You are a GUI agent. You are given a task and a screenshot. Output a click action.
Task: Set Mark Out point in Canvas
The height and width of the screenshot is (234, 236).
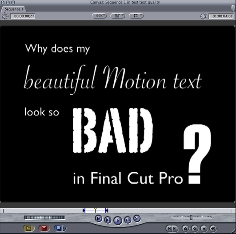tap(175, 229)
